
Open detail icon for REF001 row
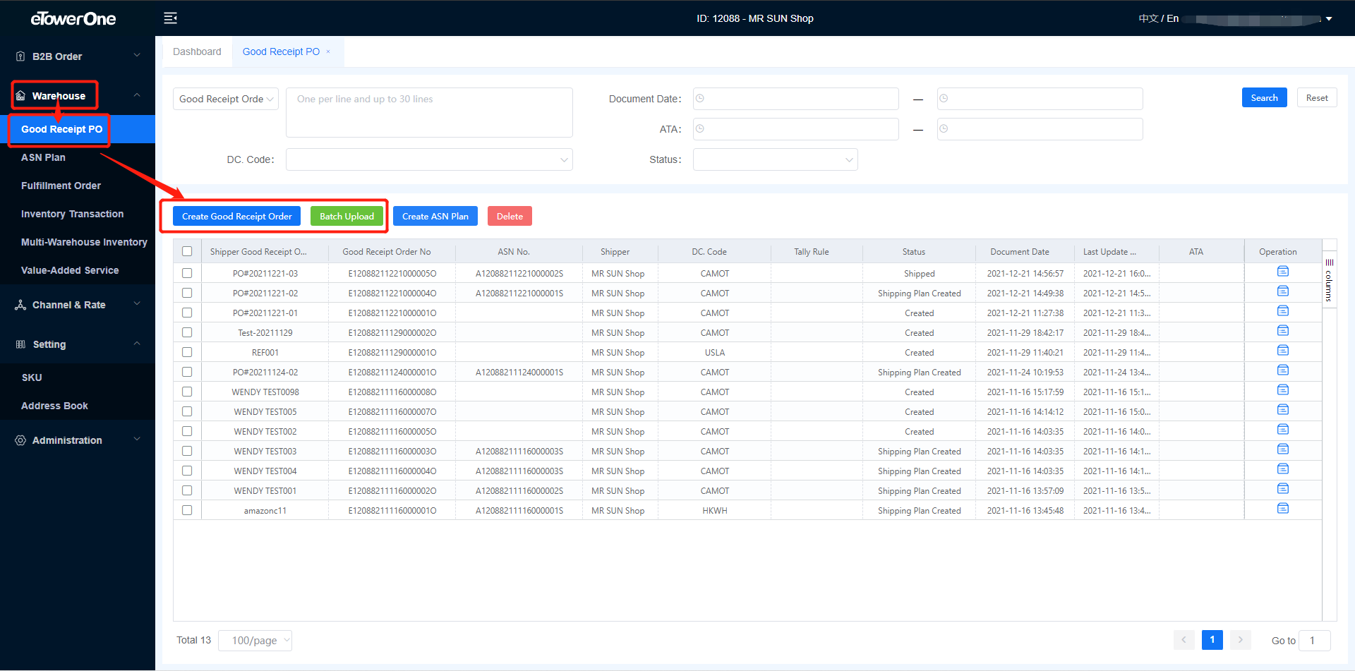pos(1283,351)
